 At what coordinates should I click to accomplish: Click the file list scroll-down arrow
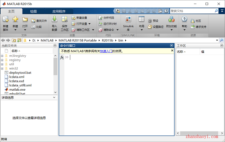[55, 92]
